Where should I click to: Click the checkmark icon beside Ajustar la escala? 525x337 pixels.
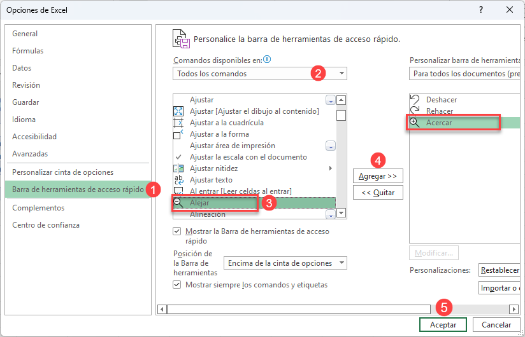tap(178, 156)
